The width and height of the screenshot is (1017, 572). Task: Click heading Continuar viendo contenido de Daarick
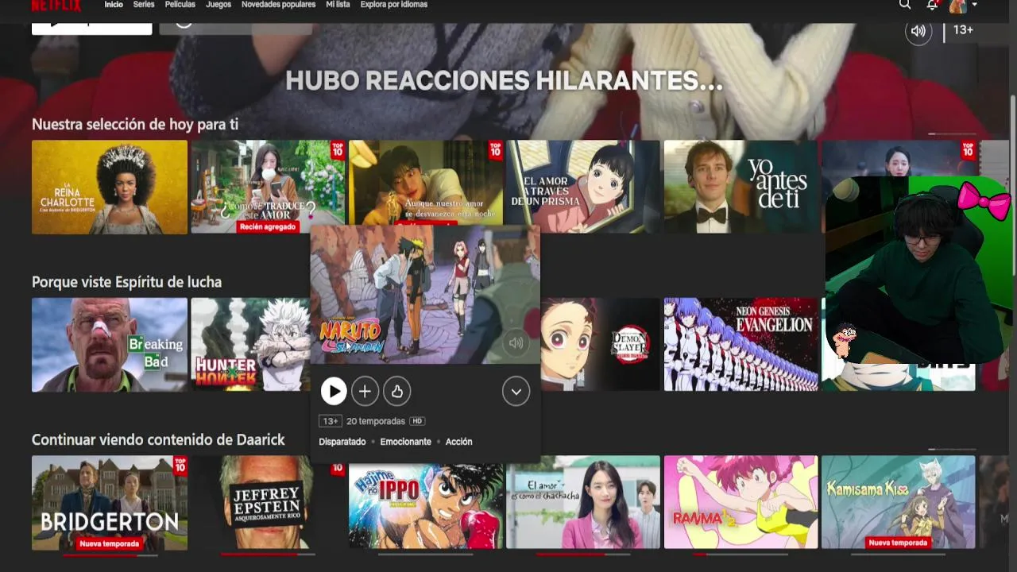(158, 439)
